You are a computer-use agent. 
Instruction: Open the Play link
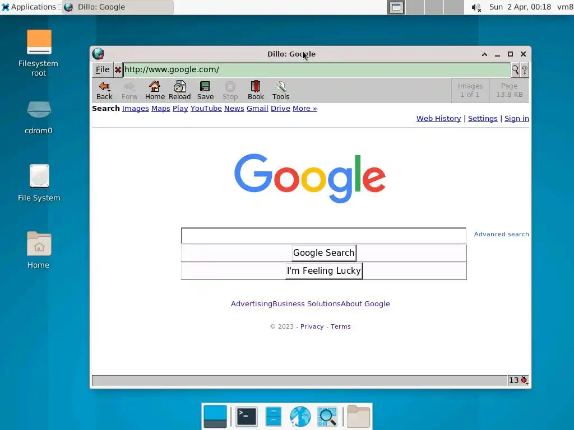(x=180, y=108)
